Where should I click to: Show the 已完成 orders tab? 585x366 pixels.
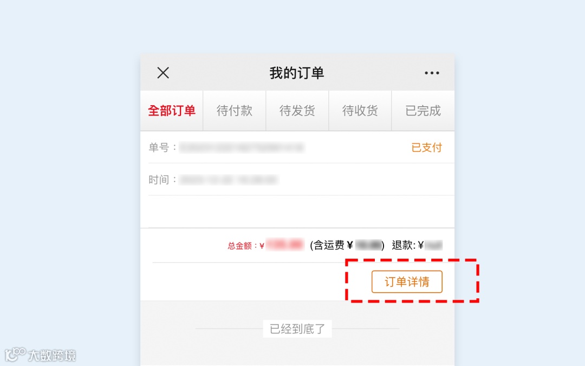[423, 111]
